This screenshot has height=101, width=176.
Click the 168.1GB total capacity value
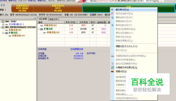pyautogui.click(x=79, y=53)
